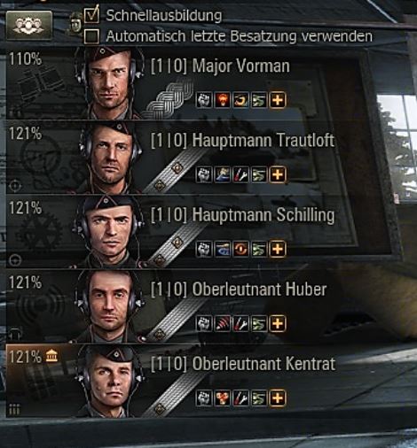The width and height of the screenshot is (417, 448).
Task: Select Hauptmann Schilling's portrait
Action: tap(109, 232)
